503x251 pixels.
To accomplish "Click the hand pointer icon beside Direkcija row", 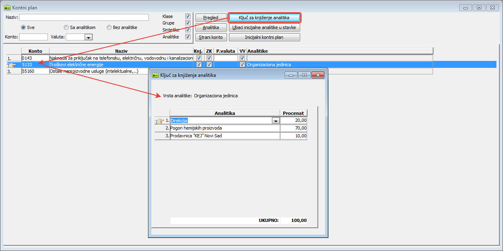I will [159, 121].
